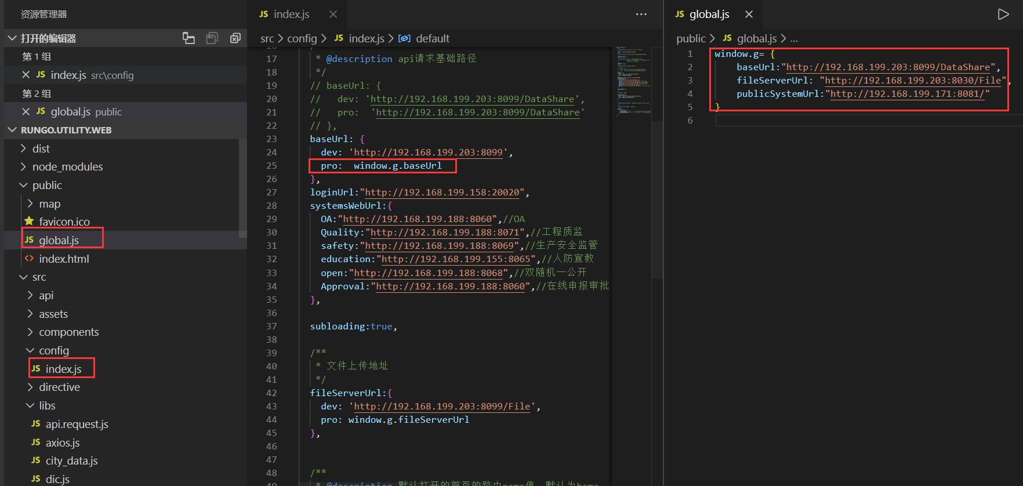Viewport: 1023px width, 486px height.
Task: Close the index.js editor tab
Action: (x=333, y=14)
